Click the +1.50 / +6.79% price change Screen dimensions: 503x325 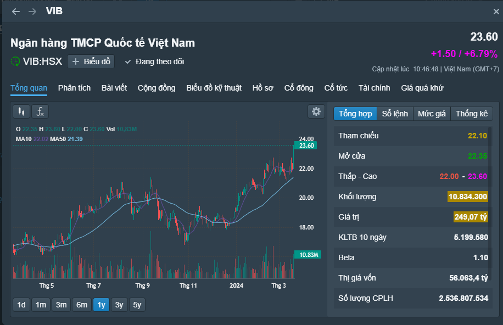(464, 54)
